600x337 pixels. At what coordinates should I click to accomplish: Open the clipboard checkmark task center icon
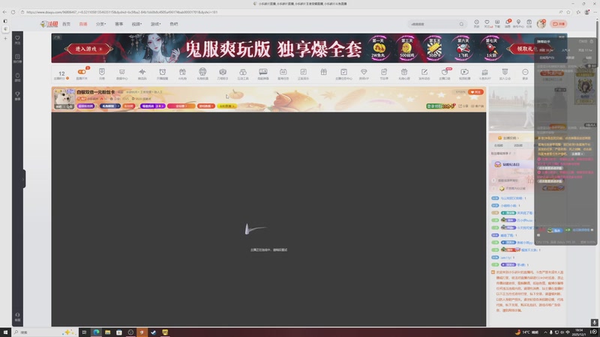[343, 72]
